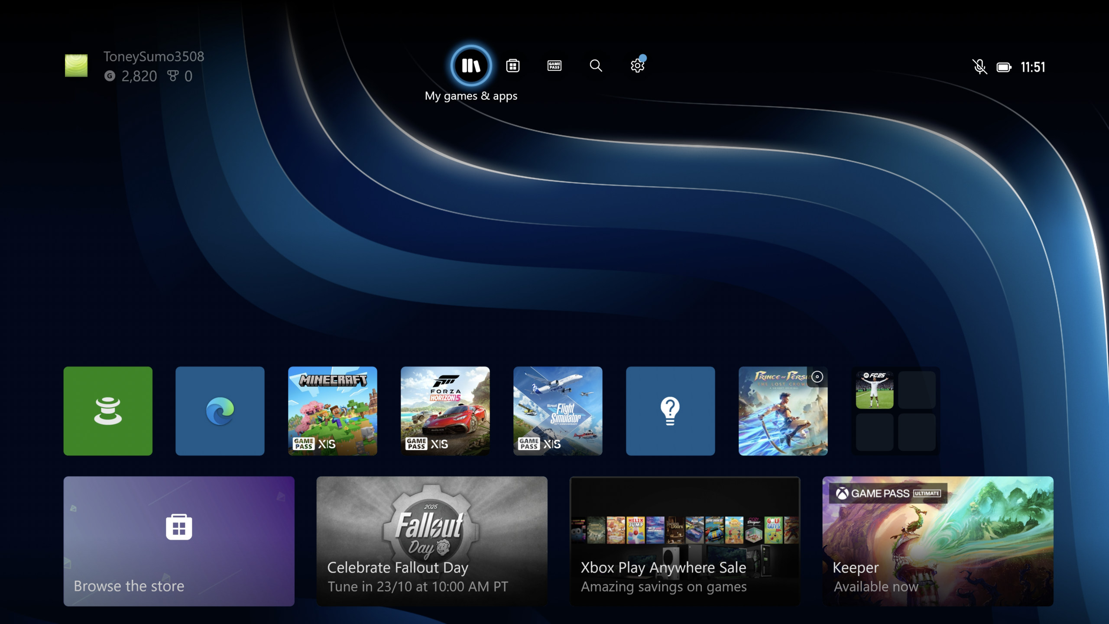Image resolution: width=1109 pixels, height=624 pixels.
Task: Click the 11:51 clock time
Action: pos(1033,67)
